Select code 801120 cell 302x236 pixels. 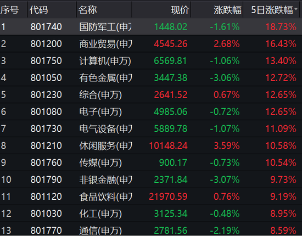46,196
